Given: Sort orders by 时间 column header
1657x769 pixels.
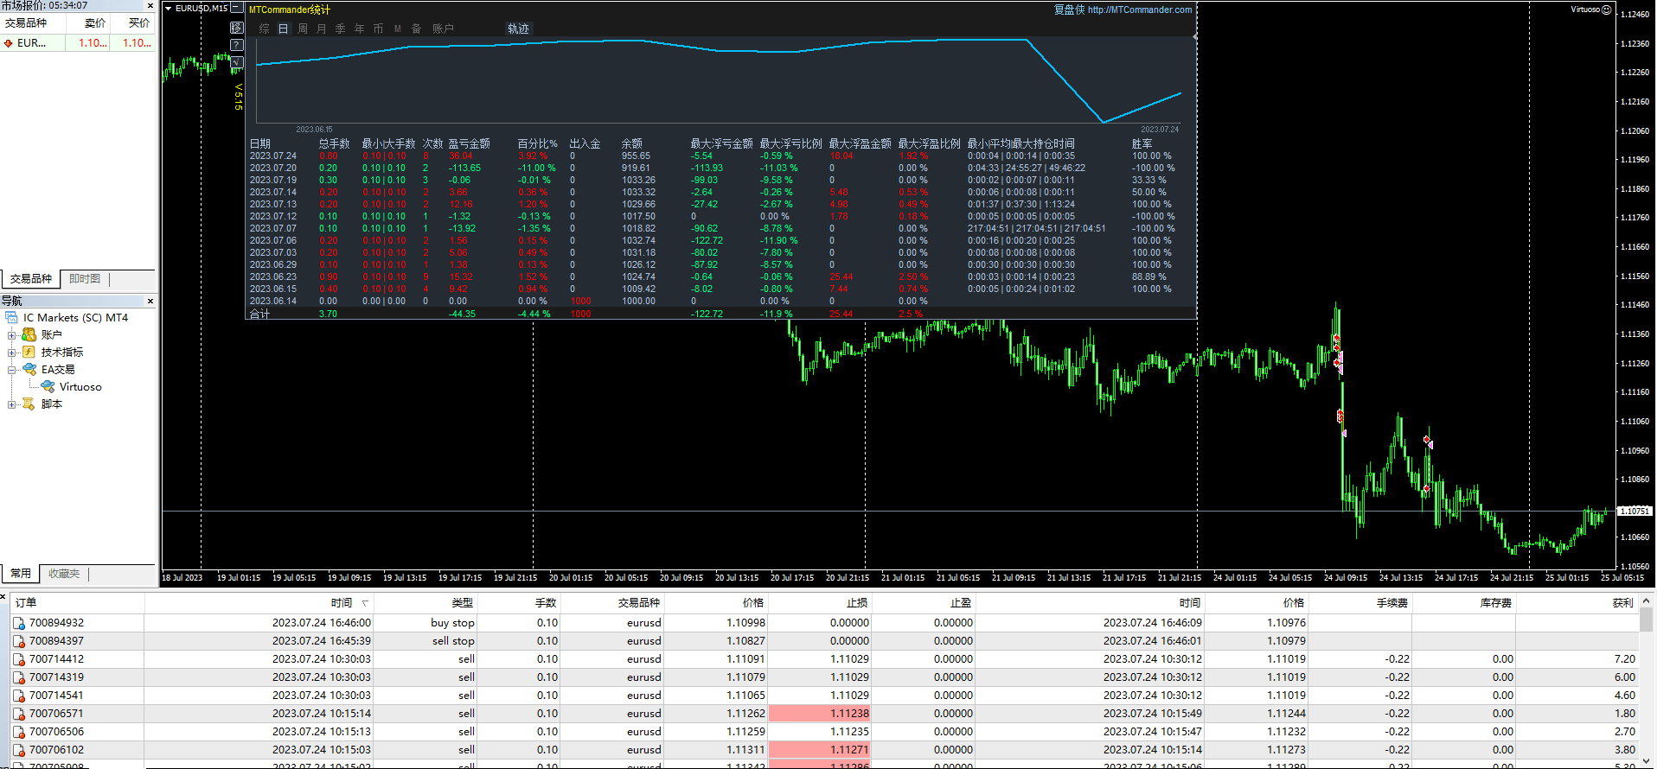Looking at the screenshot, I should coord(341,603).
